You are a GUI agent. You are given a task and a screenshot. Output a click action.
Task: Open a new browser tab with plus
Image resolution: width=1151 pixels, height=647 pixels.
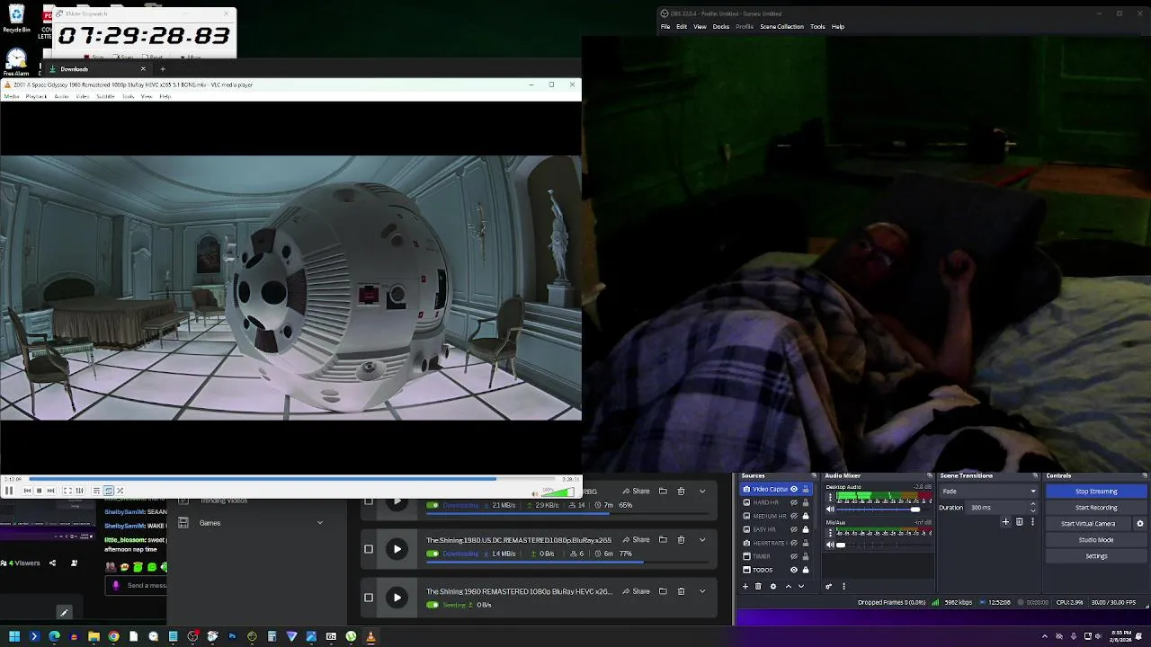(x=163, y=69)
